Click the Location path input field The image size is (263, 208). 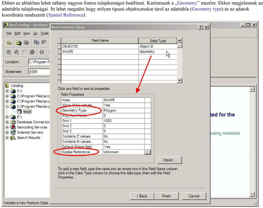click(x=39, y=62)
